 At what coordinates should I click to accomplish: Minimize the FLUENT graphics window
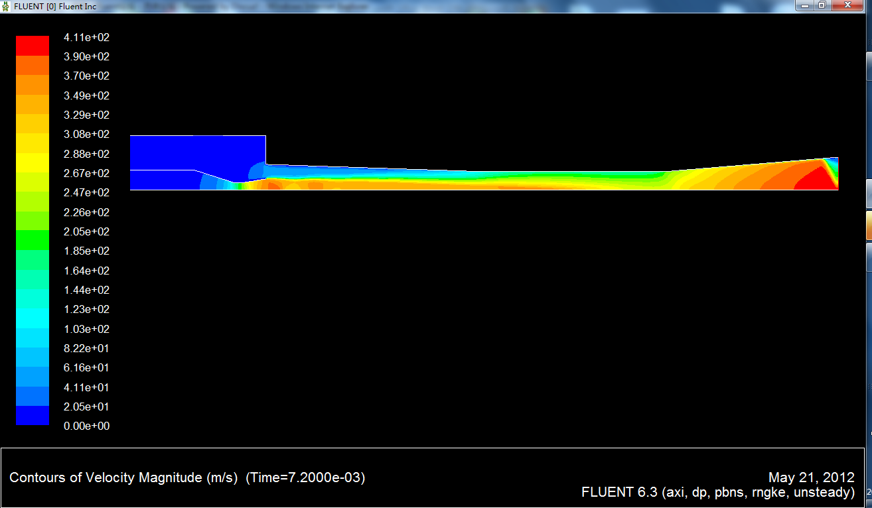coord(806,5)
